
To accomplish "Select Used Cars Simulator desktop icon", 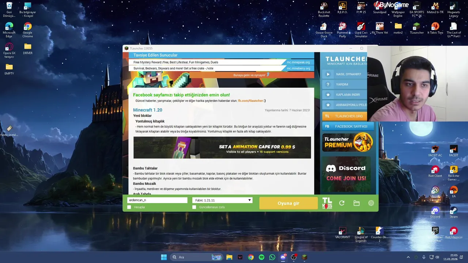I will [361, 30].
